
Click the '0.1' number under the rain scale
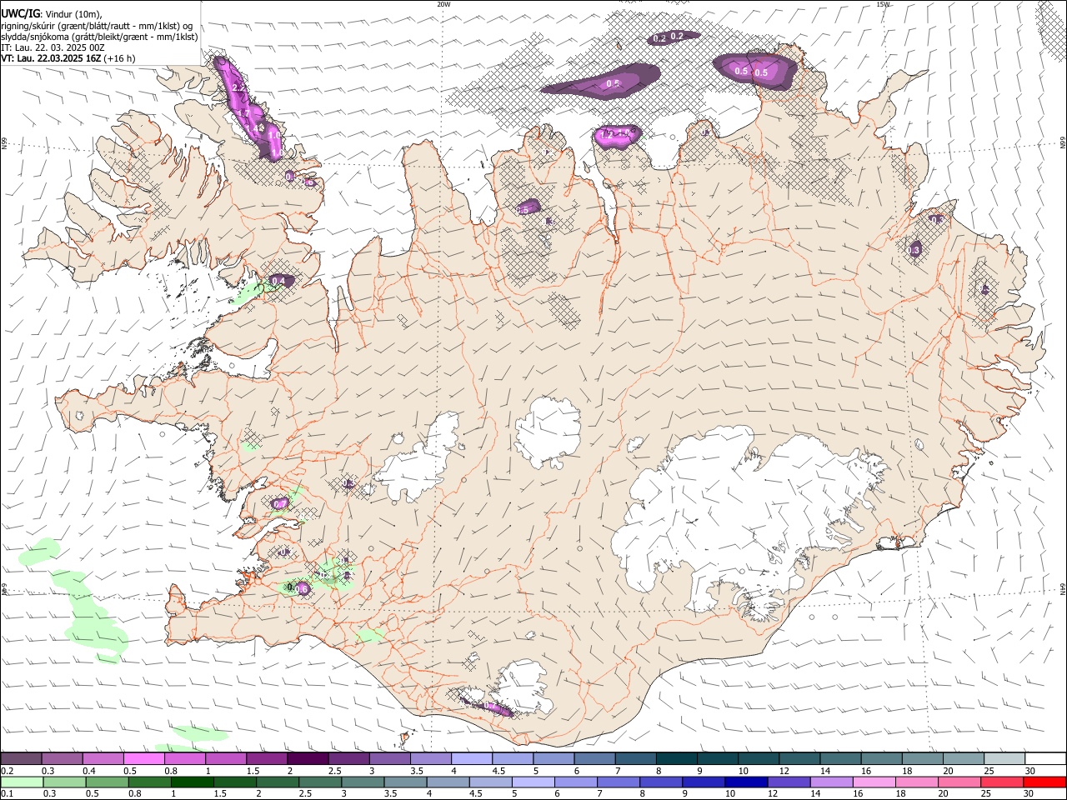(x=8, y=793)
